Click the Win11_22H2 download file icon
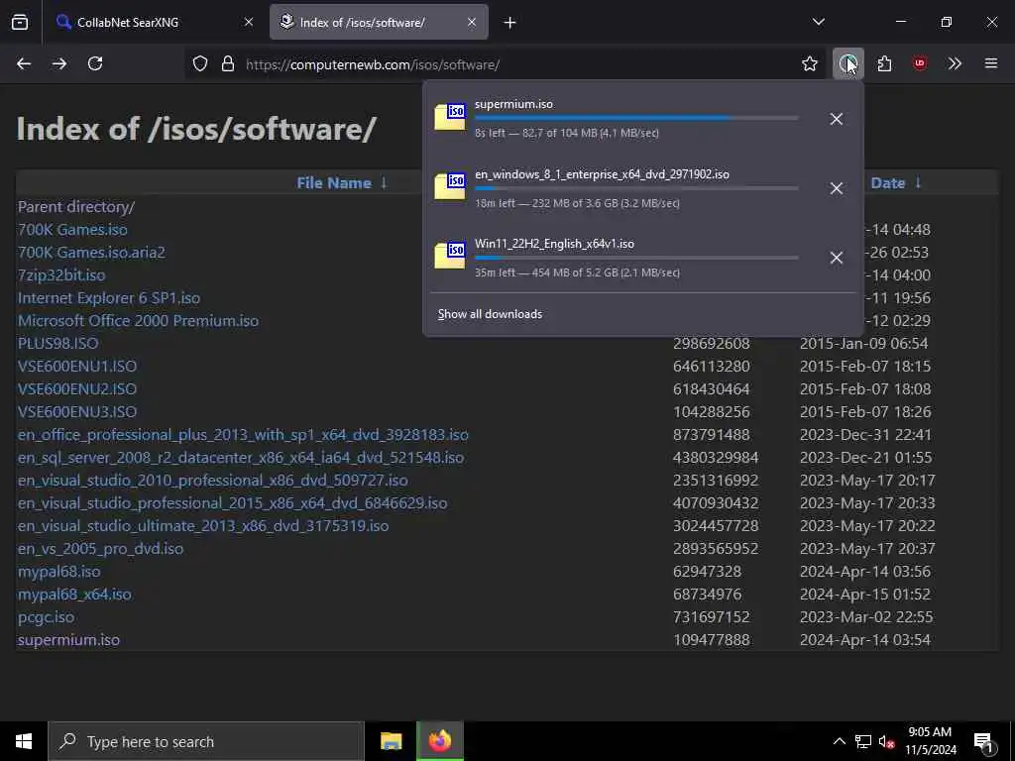1015x761 pixels. point(451,257)
